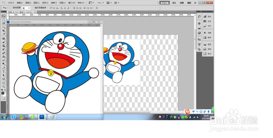This screenshot has height=138, width=273.
Task: Select the Brush tool
Action: point(4,42)
